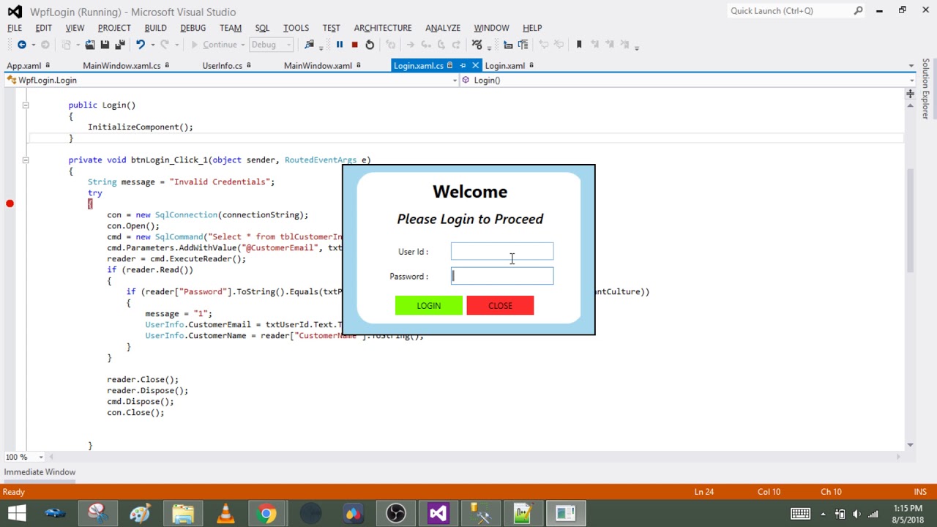Open the TEST menu
937x527 pixels.
[x=332, y=28]
